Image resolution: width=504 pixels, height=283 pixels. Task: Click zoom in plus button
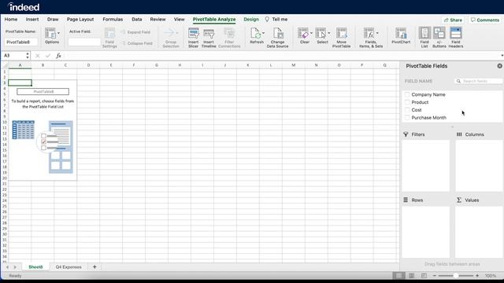(x=477, y=276)
